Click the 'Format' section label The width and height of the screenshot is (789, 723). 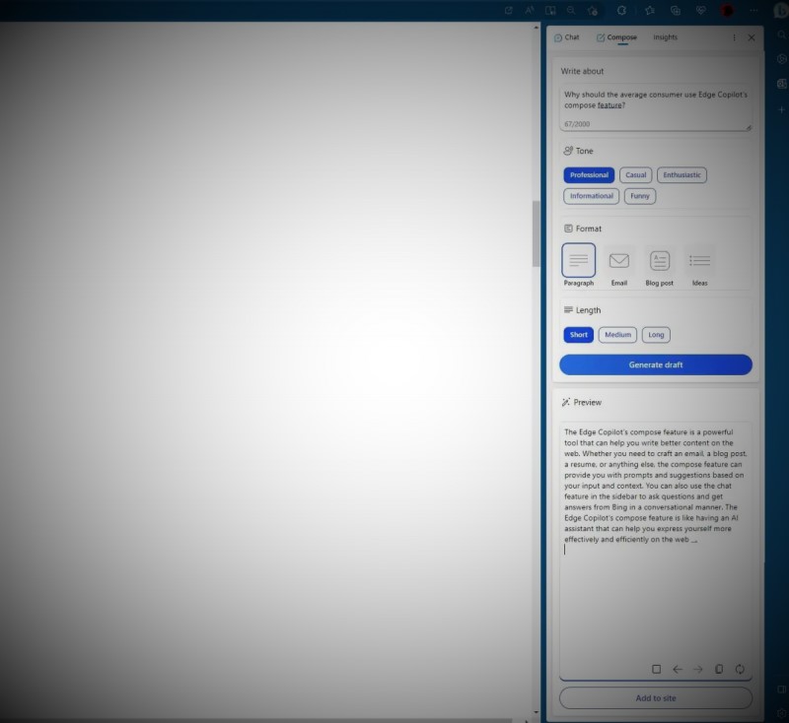pos(588,229)
